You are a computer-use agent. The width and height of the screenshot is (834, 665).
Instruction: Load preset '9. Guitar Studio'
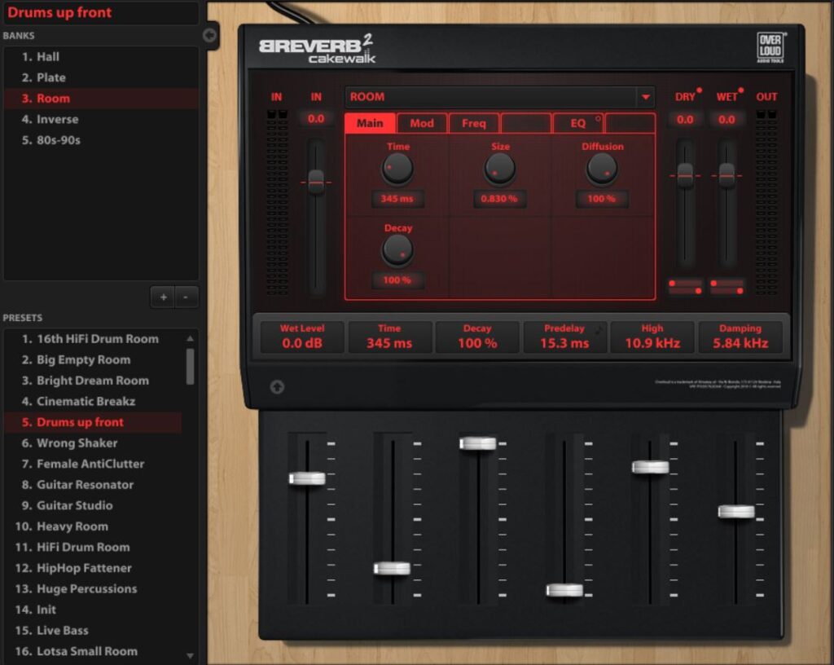[x=93, y=505]
